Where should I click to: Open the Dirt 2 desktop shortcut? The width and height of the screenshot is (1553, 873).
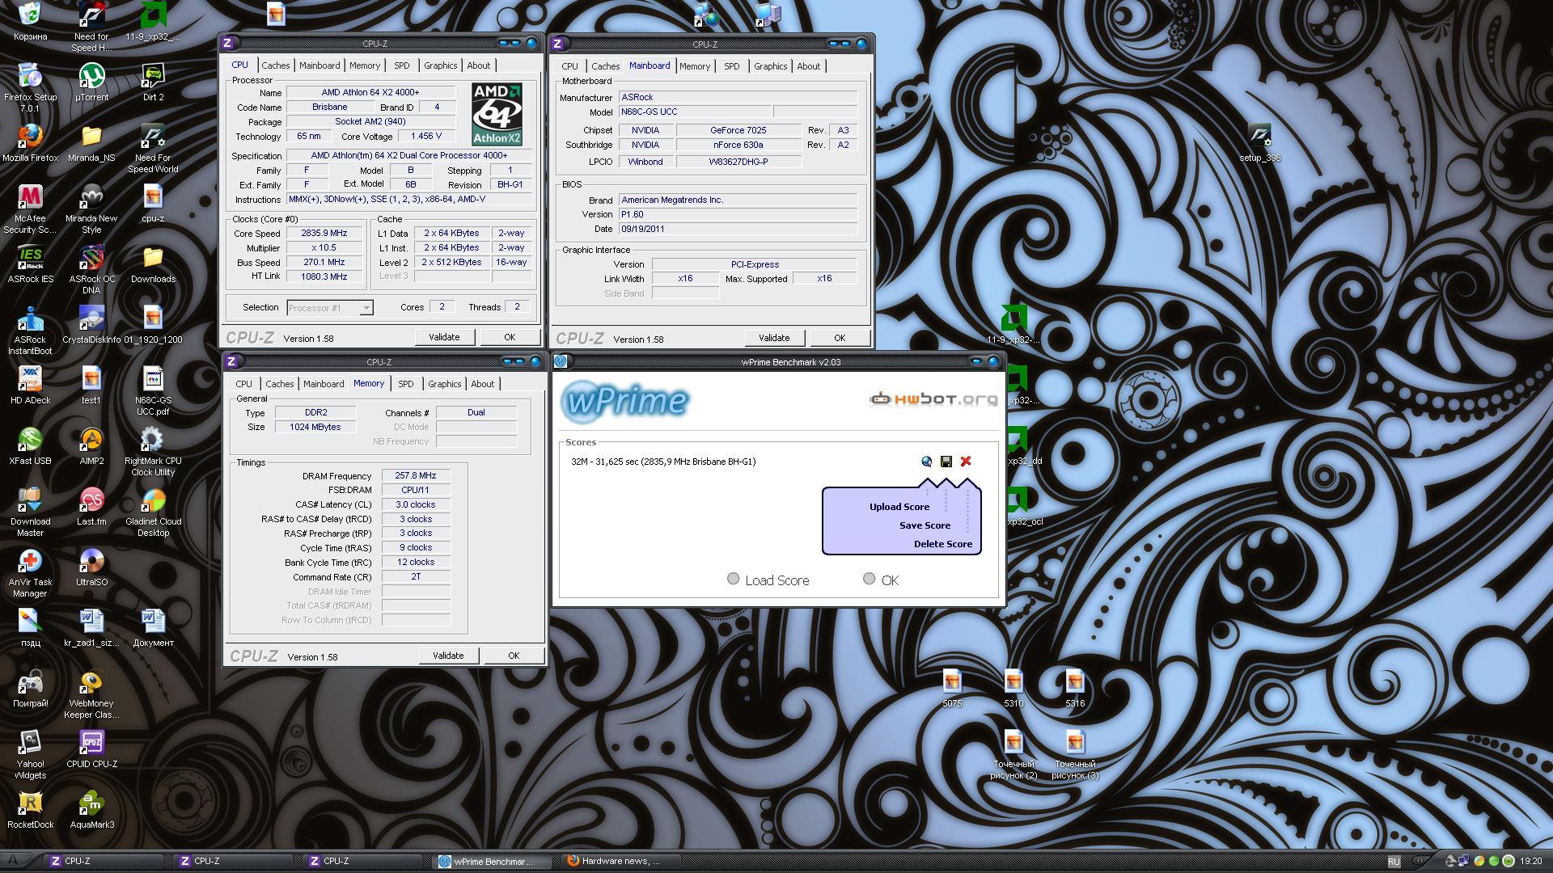pyautogui.click(x=153, y=82)
